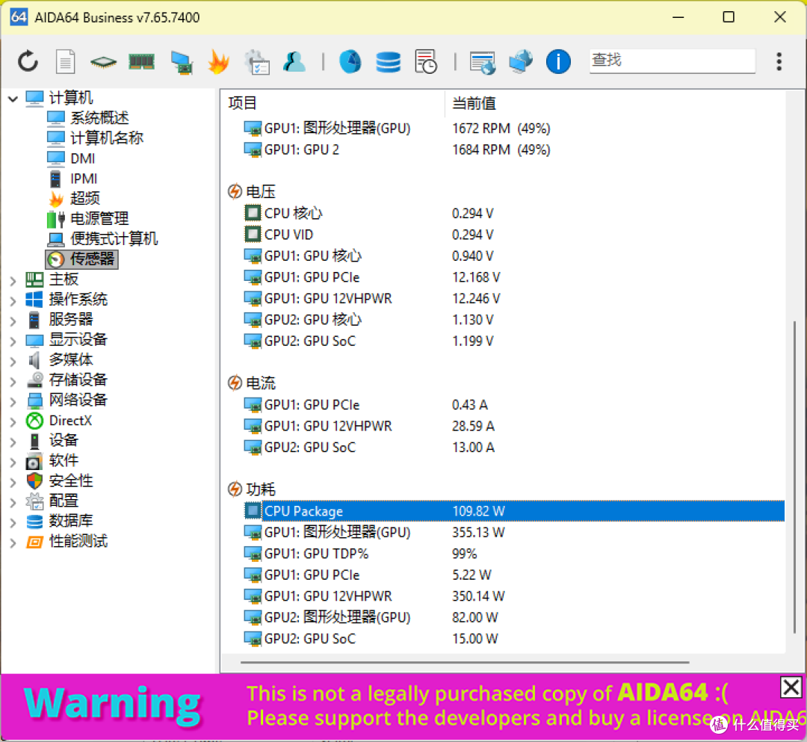
Task: Click the search field labeled 查找
Action: (x=672, y=61)
